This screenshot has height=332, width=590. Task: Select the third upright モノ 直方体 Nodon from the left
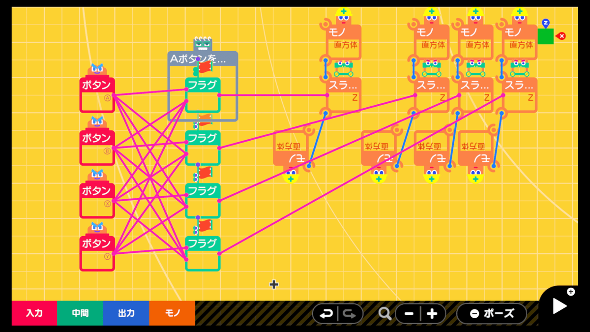(475, 42)
